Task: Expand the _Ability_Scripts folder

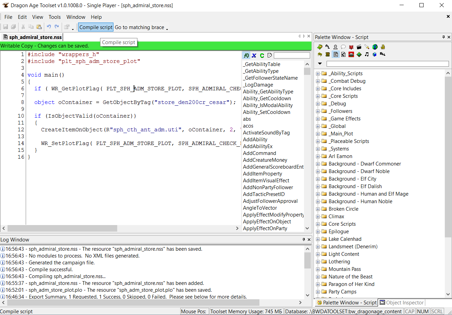Action: click(318, 74)
